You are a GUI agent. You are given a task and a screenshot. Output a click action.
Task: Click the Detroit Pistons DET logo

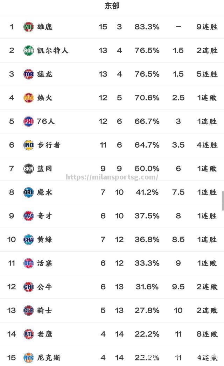(28, 263)
